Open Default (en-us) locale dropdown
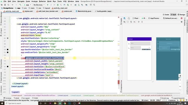 [170, 18]
